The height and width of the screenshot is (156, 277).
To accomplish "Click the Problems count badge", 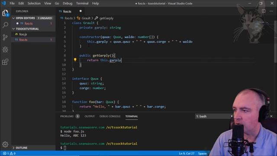I will point(77,116).
